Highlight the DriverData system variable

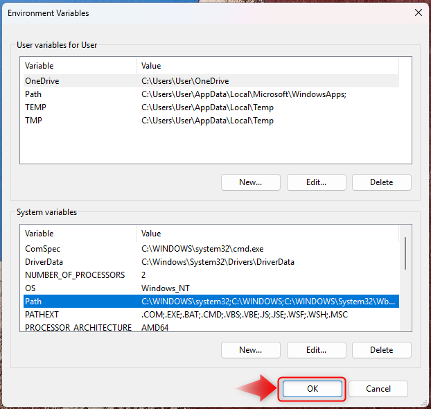tap(44, 262)
